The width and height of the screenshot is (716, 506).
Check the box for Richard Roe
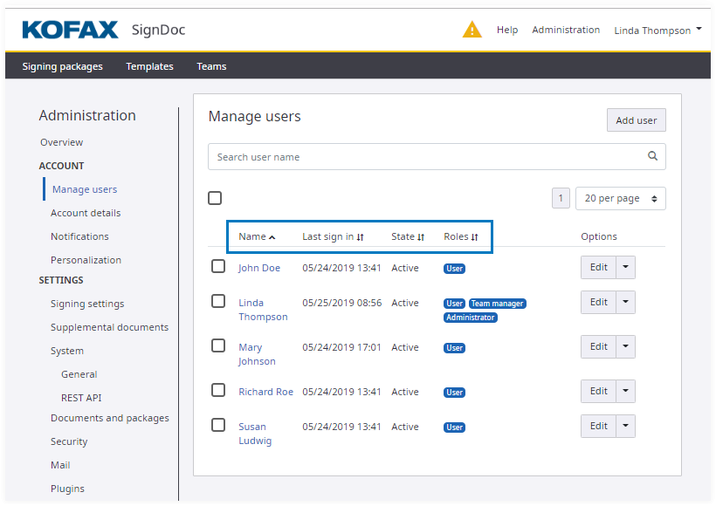click(218, 390)
